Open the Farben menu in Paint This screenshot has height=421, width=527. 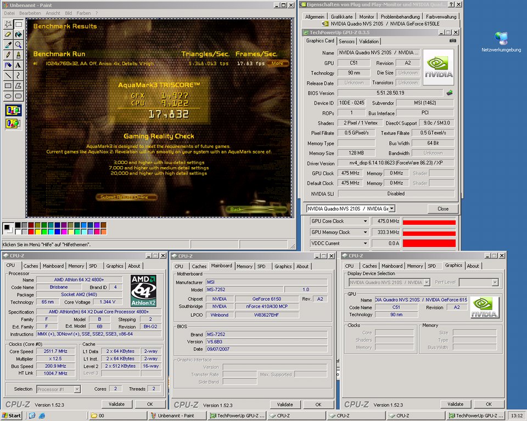click(83, 13)
